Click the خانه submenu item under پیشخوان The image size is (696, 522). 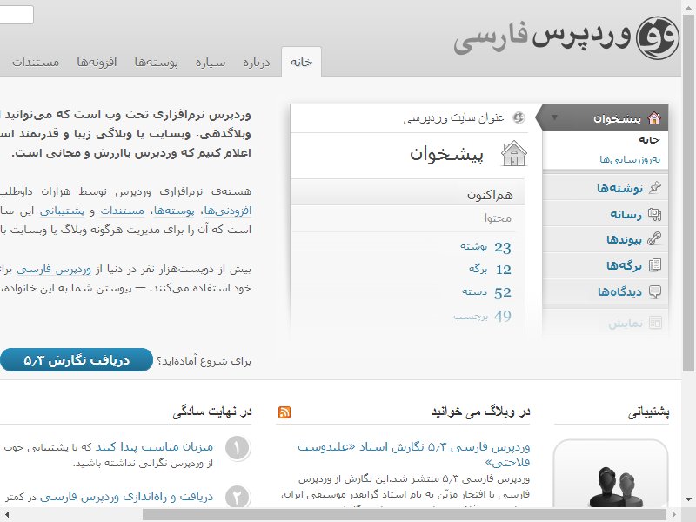pos(649,140)
